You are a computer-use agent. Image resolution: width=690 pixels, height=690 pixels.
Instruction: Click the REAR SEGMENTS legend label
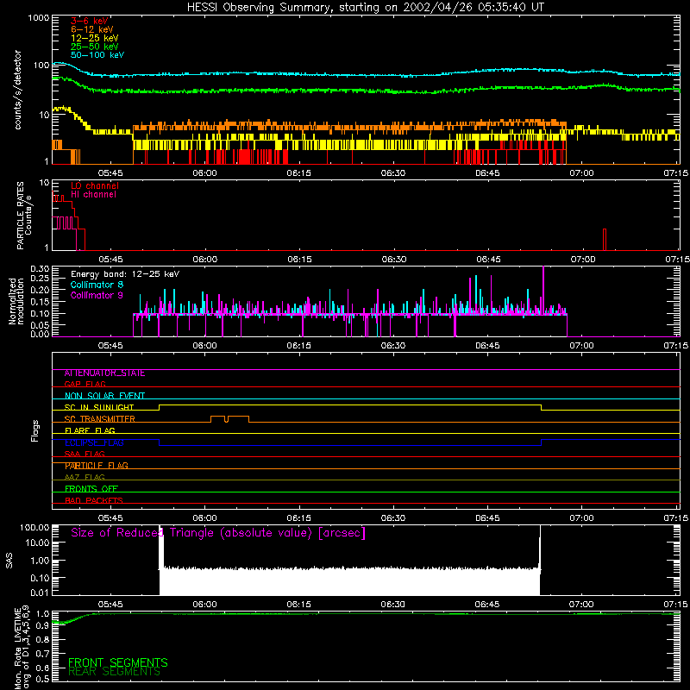(114, 672)
